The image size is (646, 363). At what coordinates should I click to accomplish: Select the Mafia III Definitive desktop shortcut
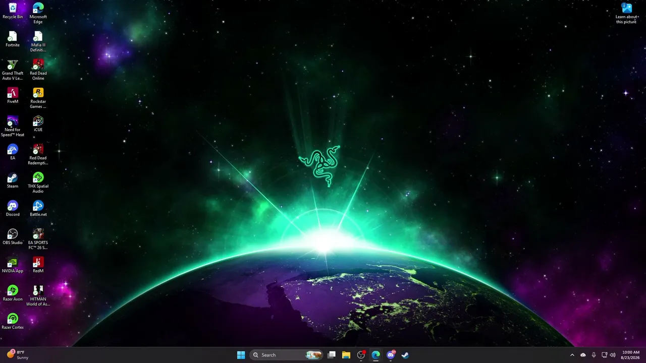click(38, 42)
